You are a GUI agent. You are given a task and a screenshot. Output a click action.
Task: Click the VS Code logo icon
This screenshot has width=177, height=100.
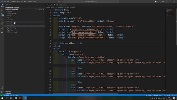point(2,2)
